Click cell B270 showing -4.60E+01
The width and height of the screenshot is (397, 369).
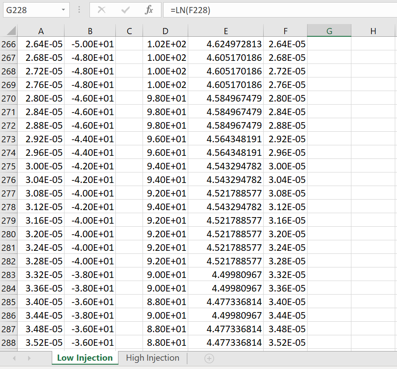pos(90,98)
